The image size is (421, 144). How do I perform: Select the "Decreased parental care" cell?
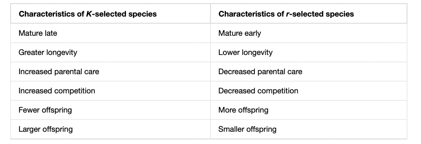click(260, 72)
